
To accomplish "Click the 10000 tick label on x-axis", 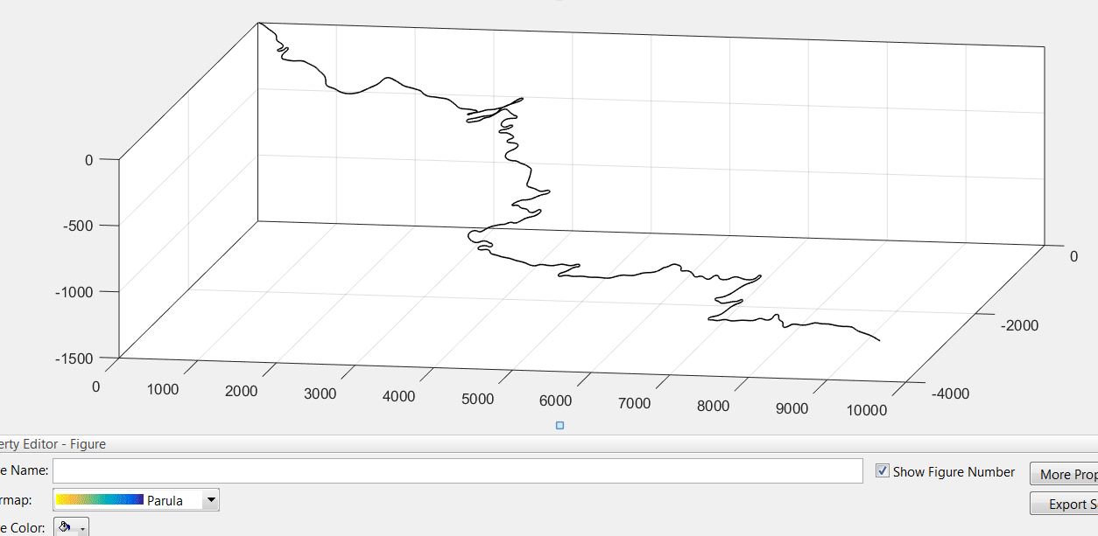I will 867,409.
